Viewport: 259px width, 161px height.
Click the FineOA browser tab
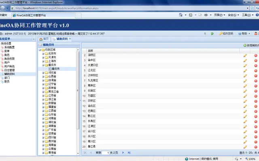point(43,15)
